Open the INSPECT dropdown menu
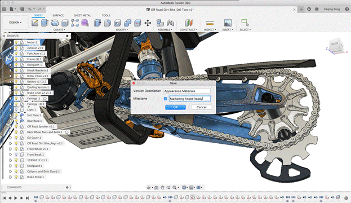The width and height of the screenshot is (351, 203). pyautogui.click(x=210, y=29)
